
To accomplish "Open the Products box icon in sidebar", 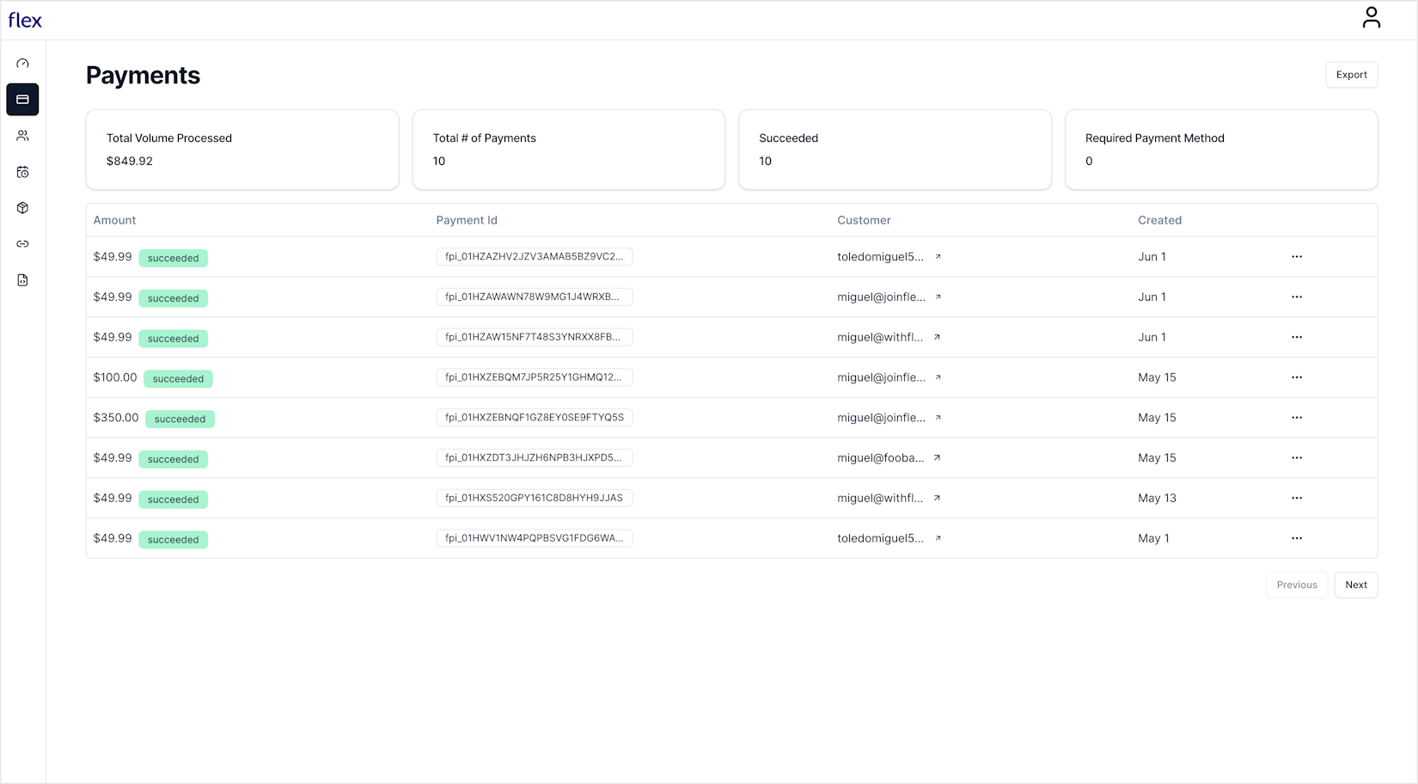I will [22, 207].
